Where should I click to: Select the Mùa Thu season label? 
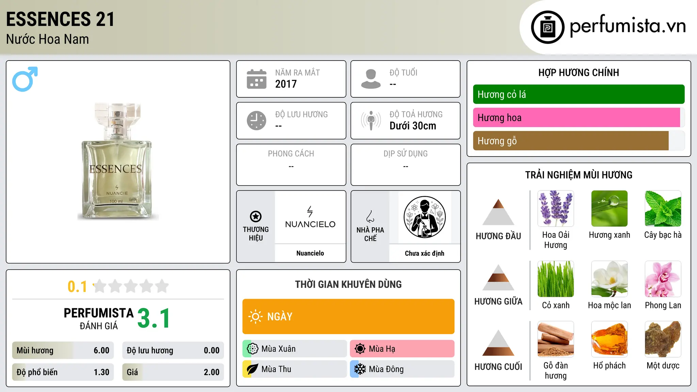point(276,369)
